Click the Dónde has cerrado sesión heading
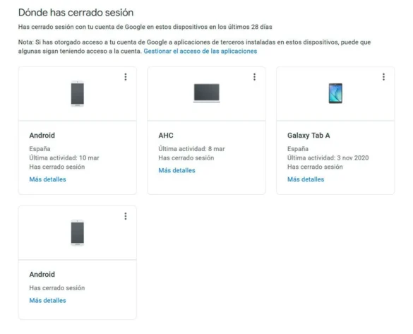 coord(76,13)
